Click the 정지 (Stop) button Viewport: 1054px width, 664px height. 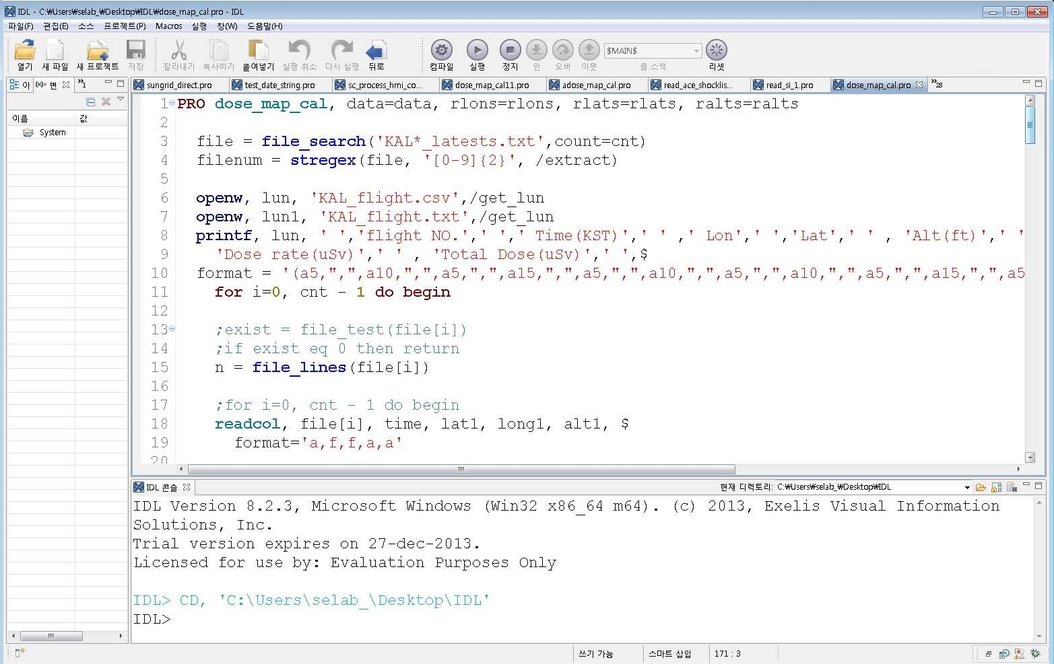510,50
